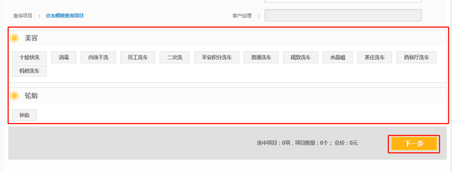Pick the 内饰干洗 service item
This screenshot has width=452, height=172.
pos(98,57)
